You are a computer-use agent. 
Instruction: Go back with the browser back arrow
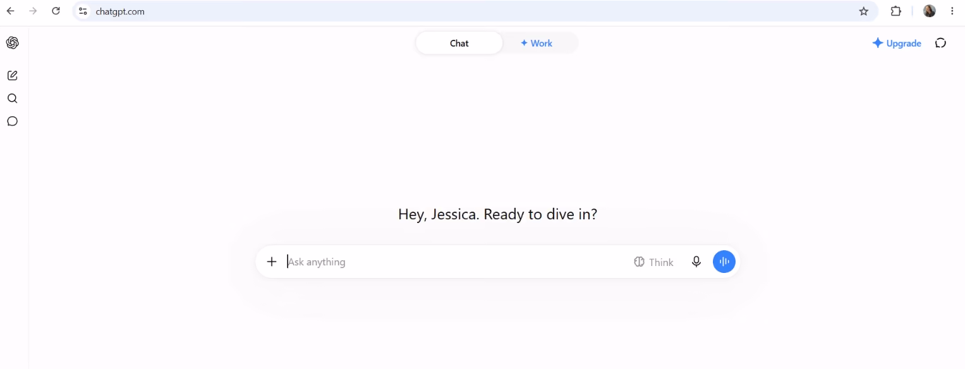11,11
